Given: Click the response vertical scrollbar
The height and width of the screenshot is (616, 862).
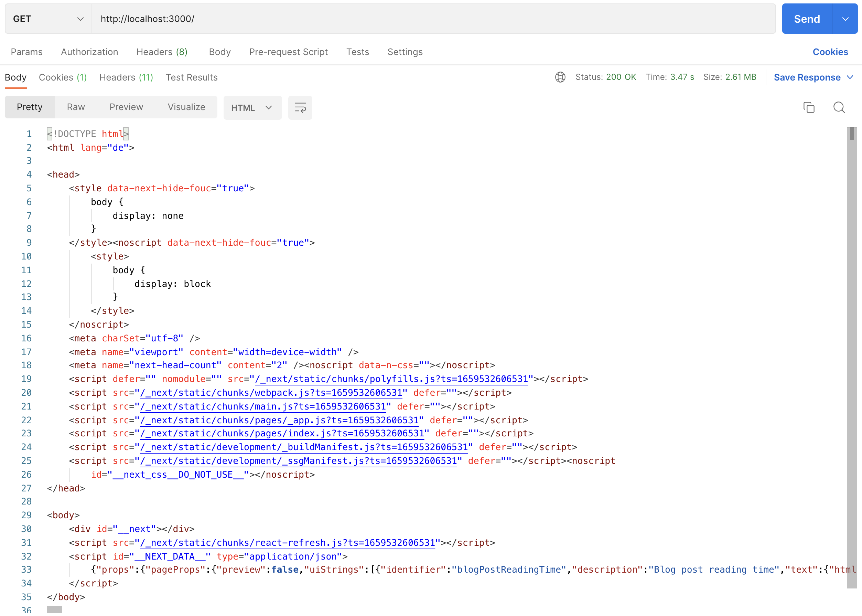Looking at the screenshot, I should coord(852,358).
